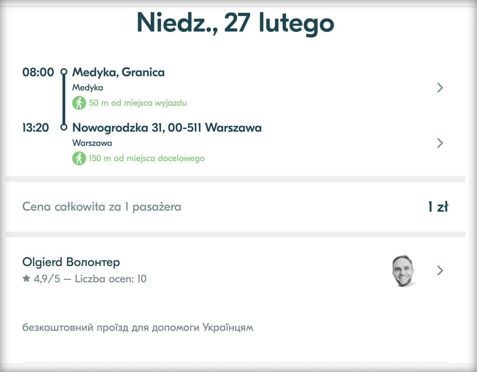Select the star icon beside driver rating
Viewport: 477px width, 372px height.
[x=26, y=278]
